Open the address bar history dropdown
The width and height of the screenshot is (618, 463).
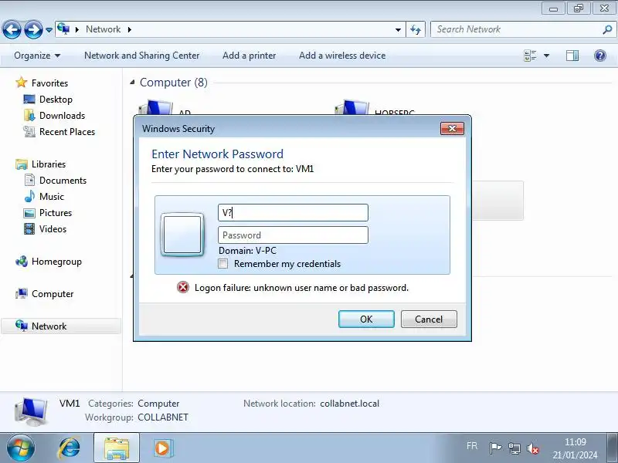(x=398, y=29)
